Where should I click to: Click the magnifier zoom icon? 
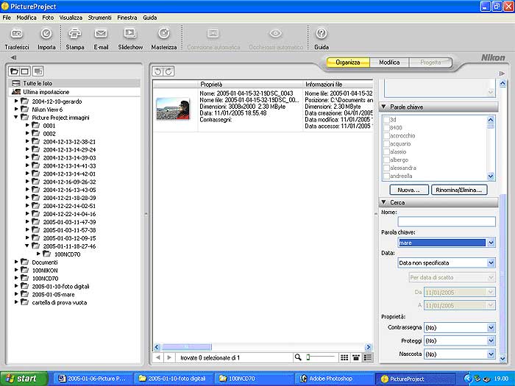(x=298, y=357)
